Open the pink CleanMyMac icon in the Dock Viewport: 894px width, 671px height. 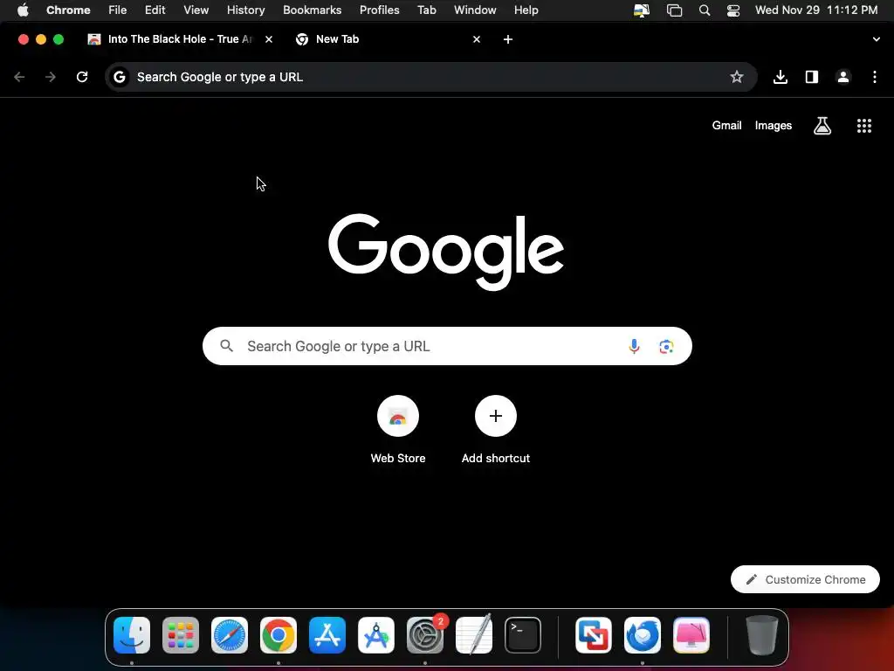[691, 635]
